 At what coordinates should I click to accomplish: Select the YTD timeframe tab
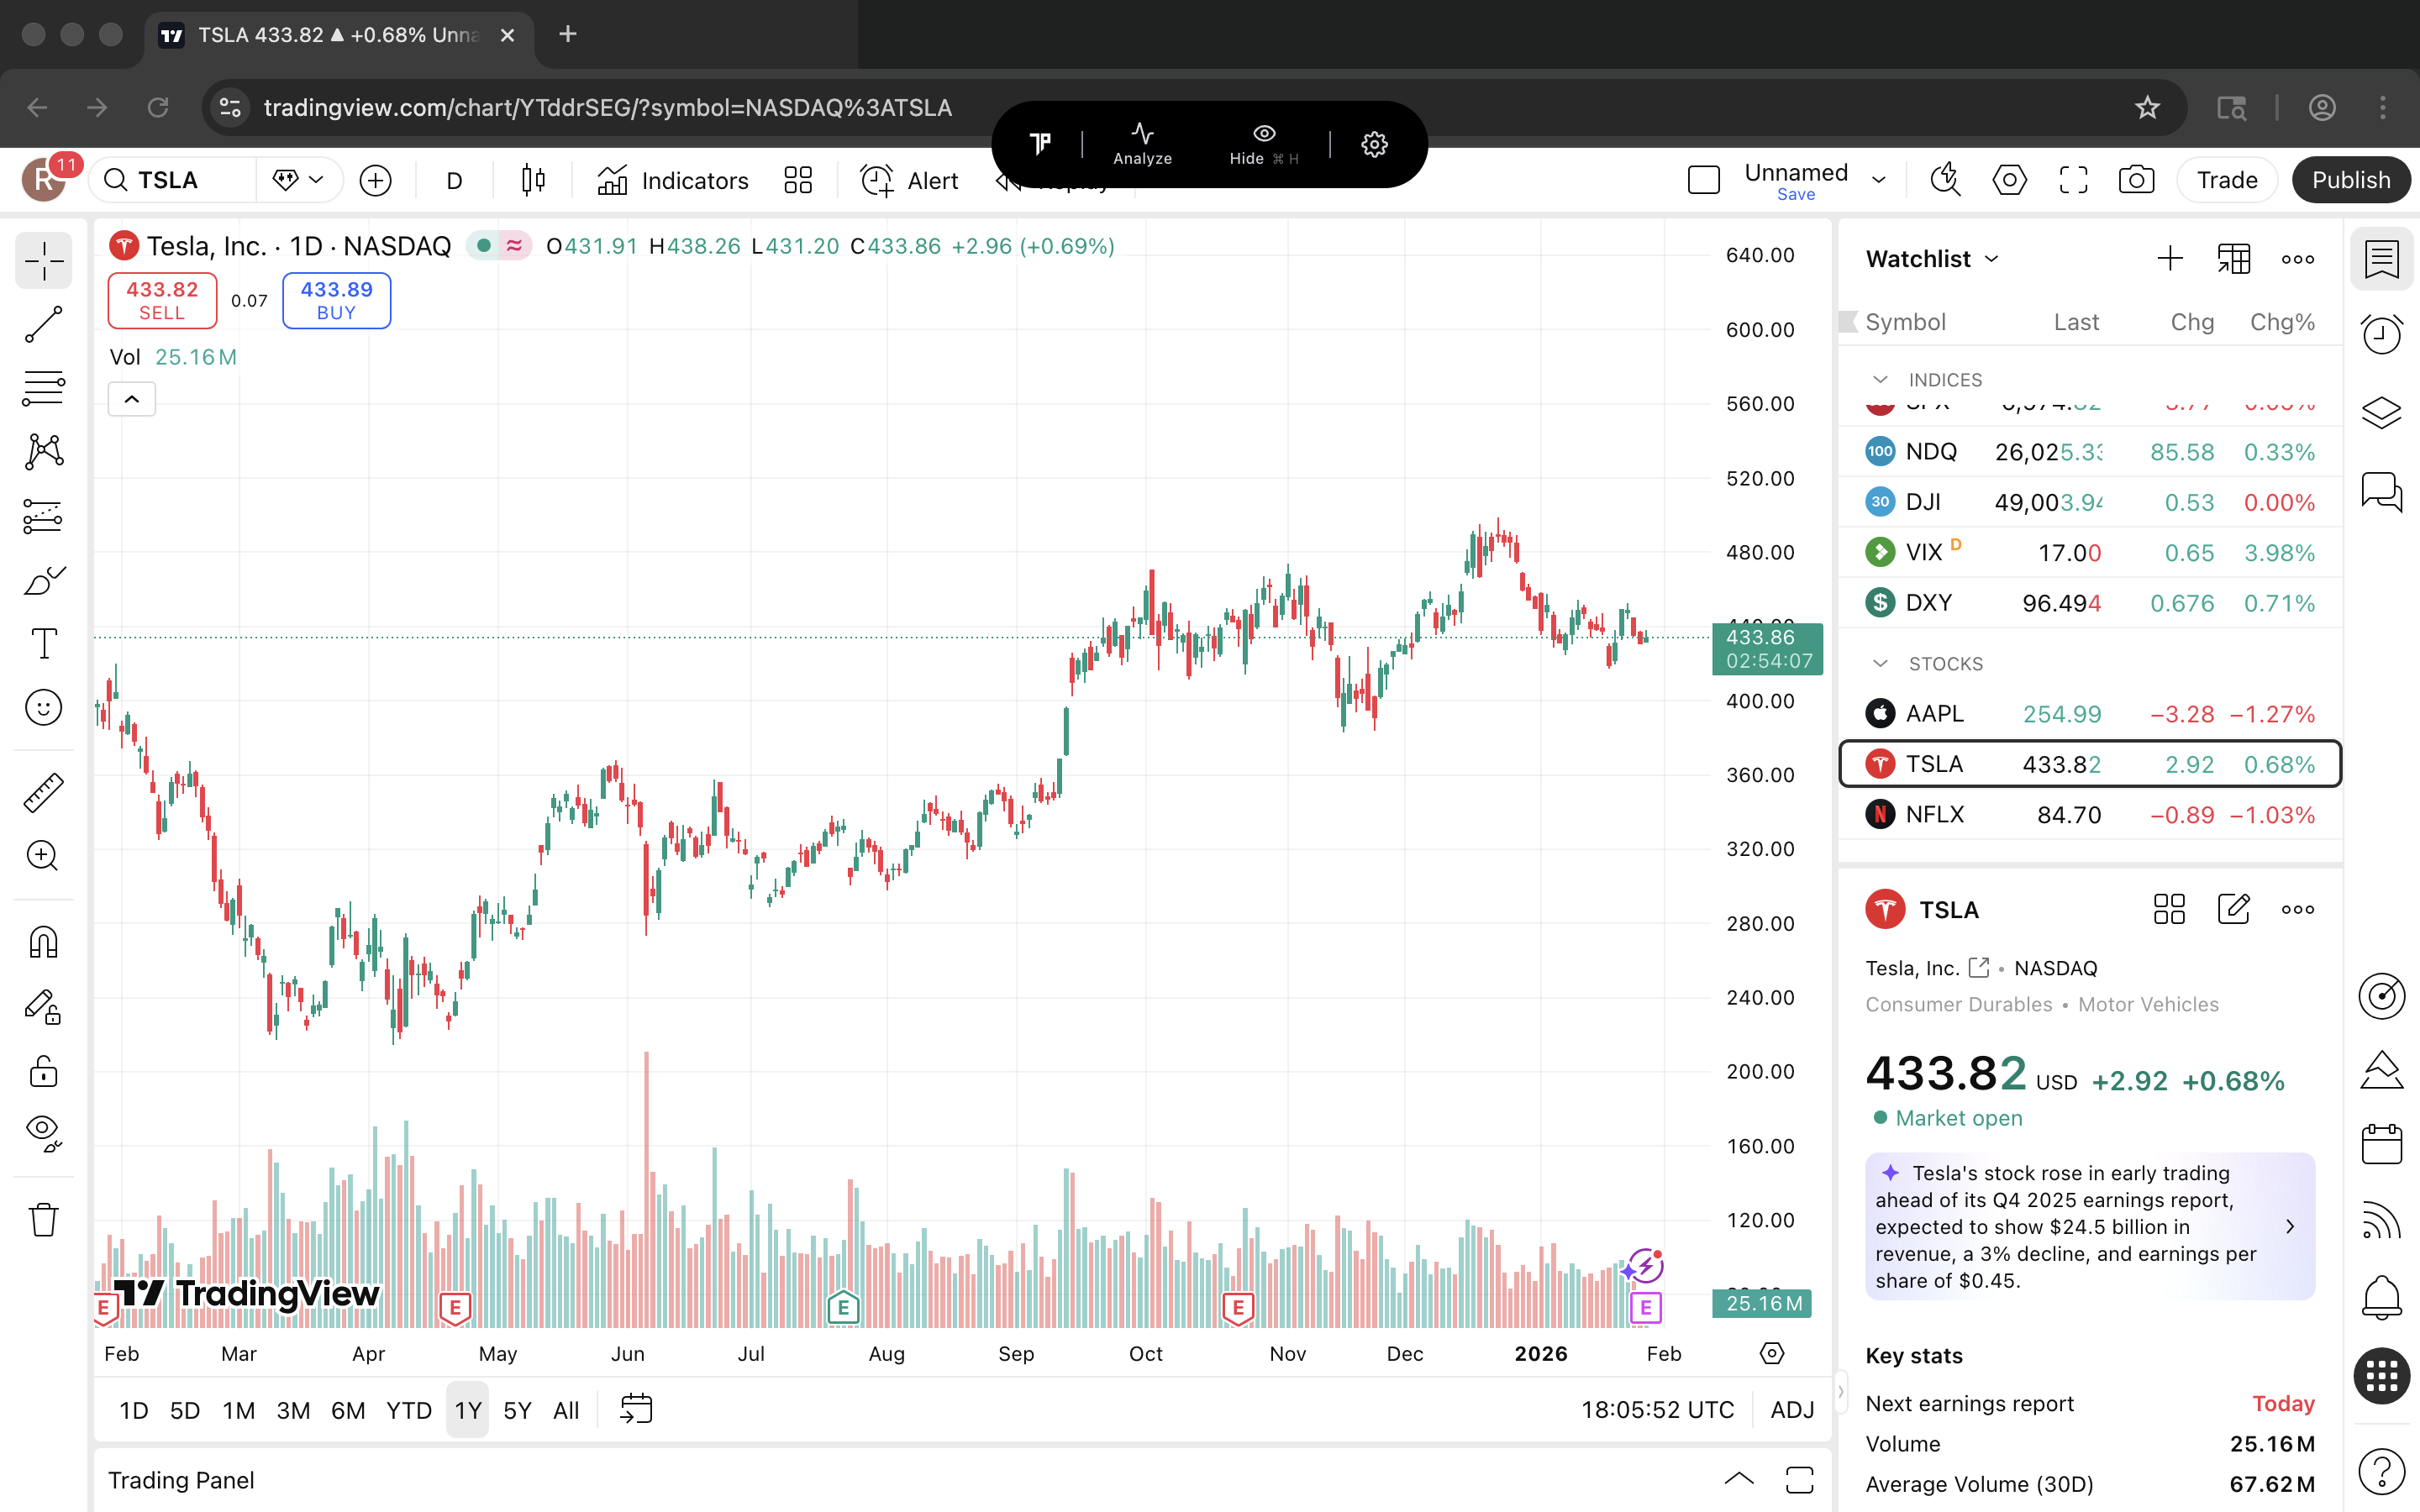tap(408, 1410)
